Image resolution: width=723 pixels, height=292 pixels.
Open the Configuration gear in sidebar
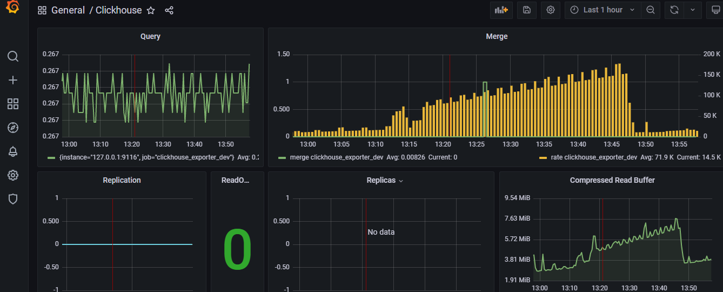pyautogui.click(x=13, y=175)
